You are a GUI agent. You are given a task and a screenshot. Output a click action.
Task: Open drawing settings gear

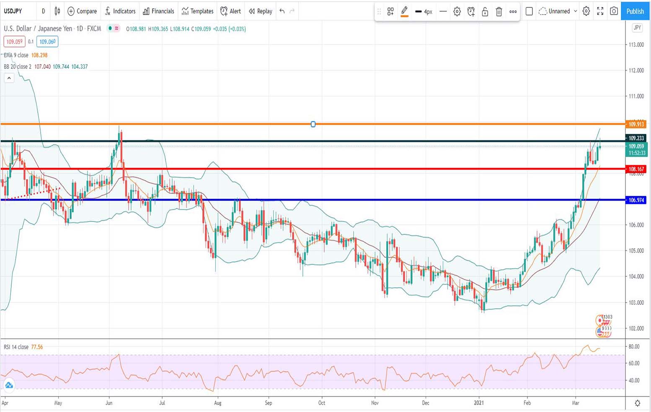point(457,11)
